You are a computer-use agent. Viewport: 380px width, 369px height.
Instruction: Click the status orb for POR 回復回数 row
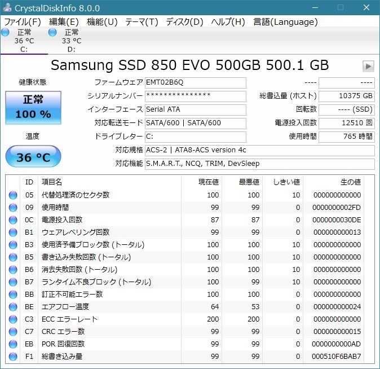click(x=13, y=344)
